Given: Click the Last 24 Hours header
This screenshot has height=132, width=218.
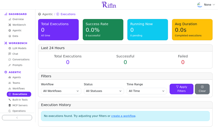Looking at the screenshot, I should click(125, 48).
